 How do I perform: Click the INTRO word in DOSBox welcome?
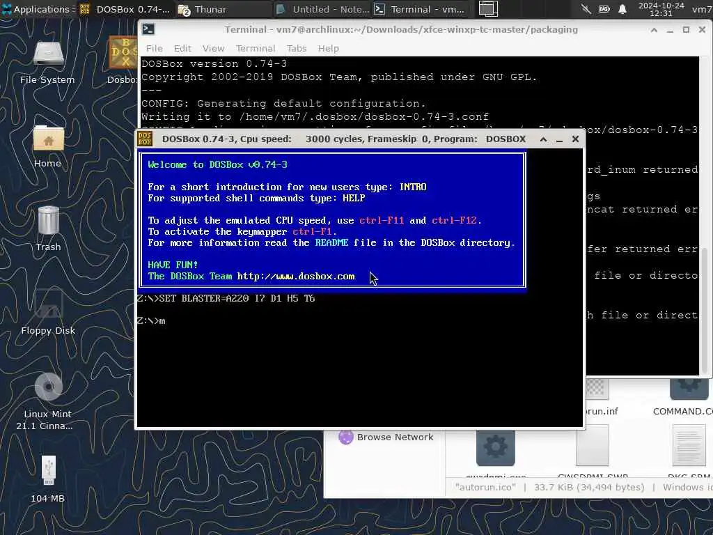[413, 187]
